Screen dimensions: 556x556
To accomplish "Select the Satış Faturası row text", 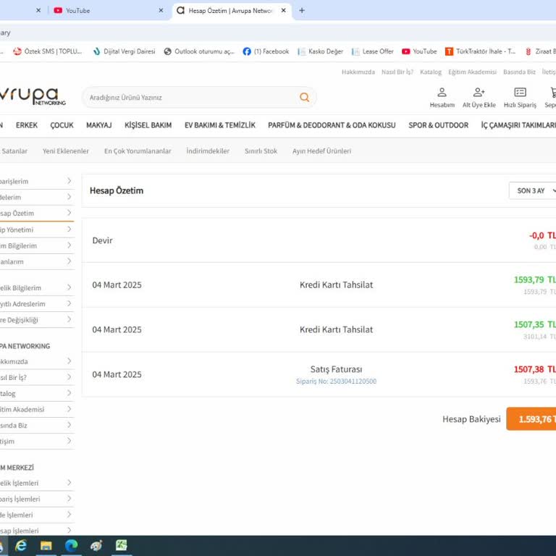I will pyautogui.click(x=336, y=369).
